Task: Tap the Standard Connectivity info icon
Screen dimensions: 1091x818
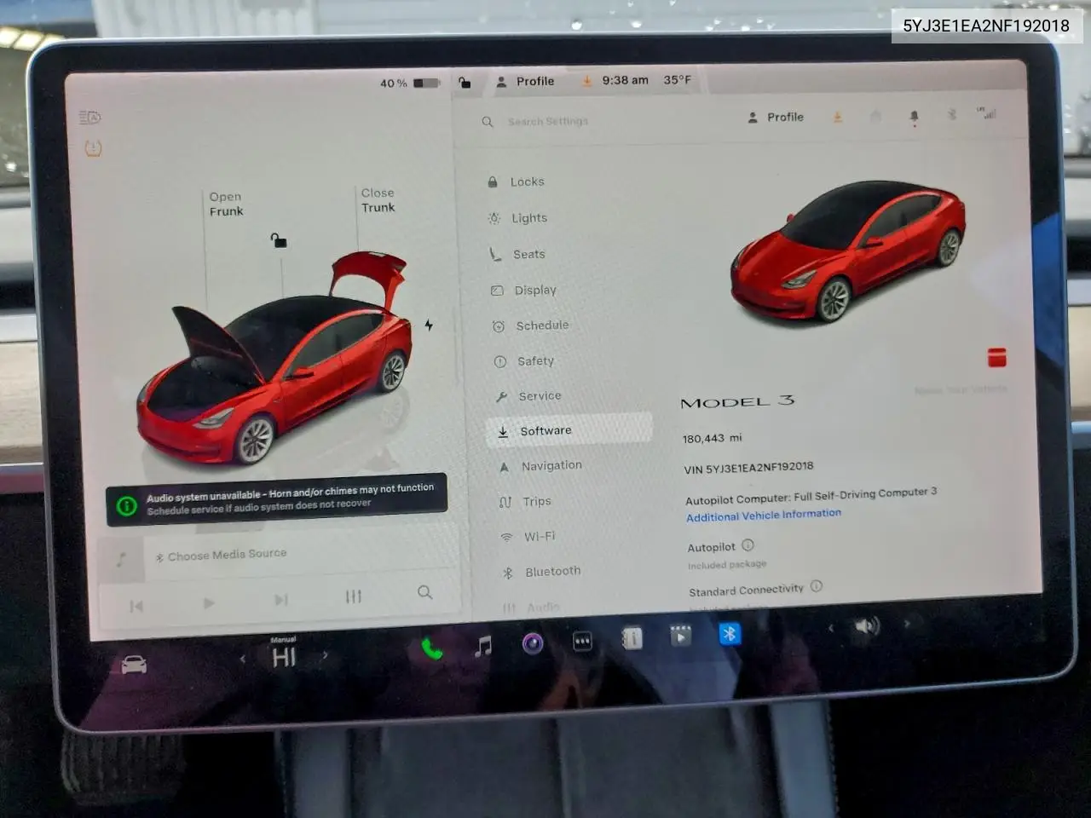Action: (x=816, y=586)
